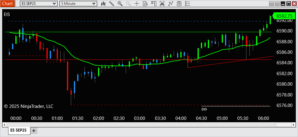Click the 6576.00 price axis label
Screen dimensions: 298x137
pyautogui.click(x=284, y=105)
